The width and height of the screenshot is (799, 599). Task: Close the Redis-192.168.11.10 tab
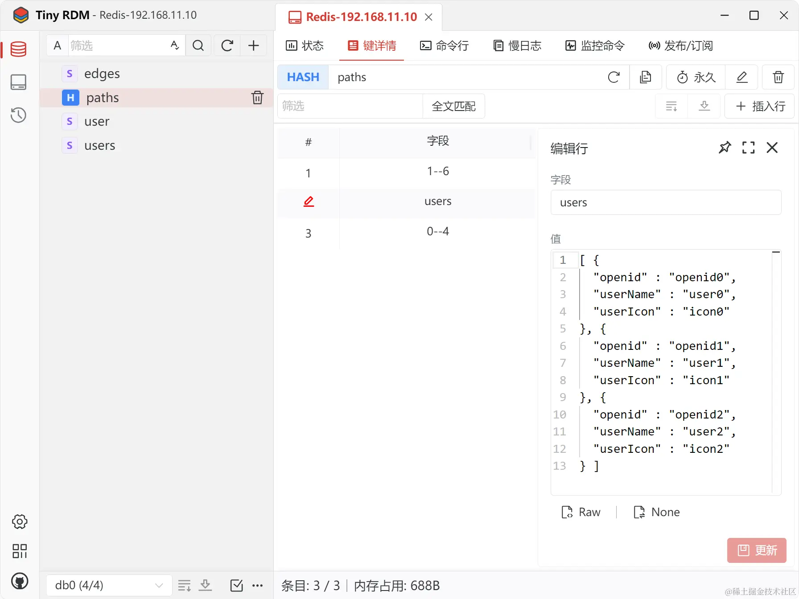(428, 17)
